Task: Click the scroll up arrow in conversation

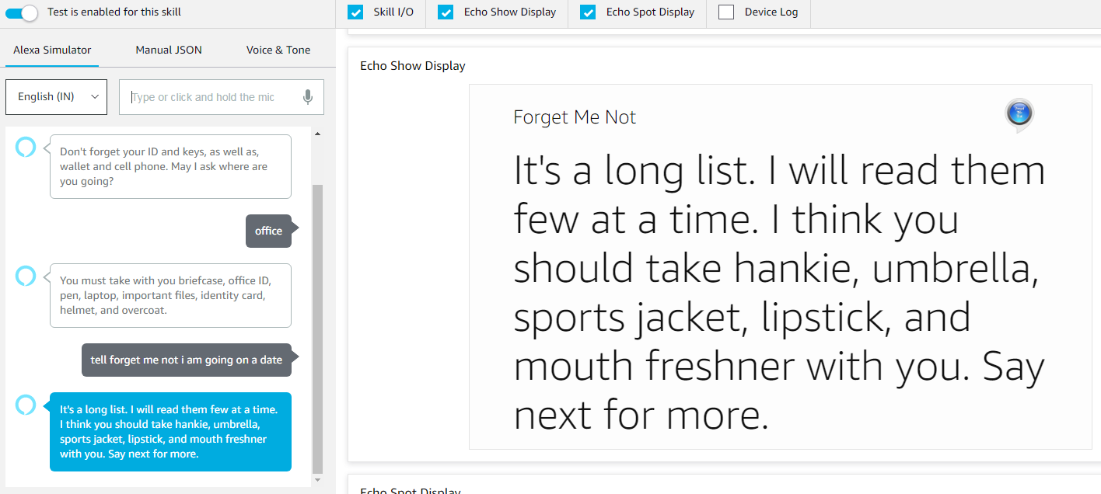Action: [316, 134]
